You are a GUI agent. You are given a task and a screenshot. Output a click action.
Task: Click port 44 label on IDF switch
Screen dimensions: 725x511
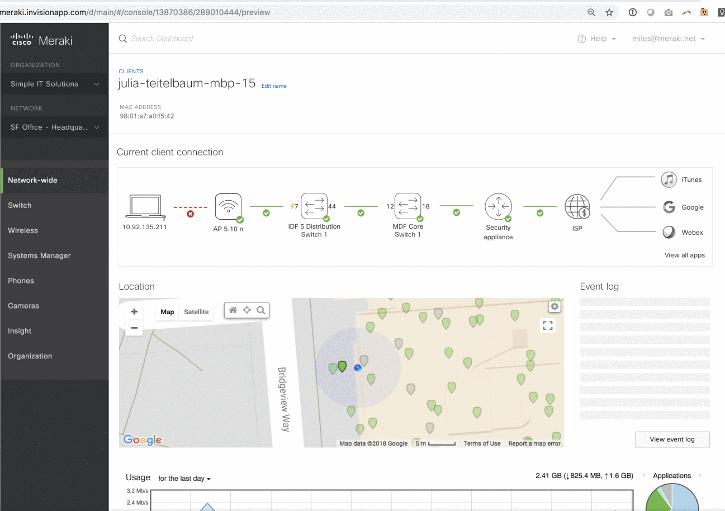pyautogui.click(x=332, y=206)
